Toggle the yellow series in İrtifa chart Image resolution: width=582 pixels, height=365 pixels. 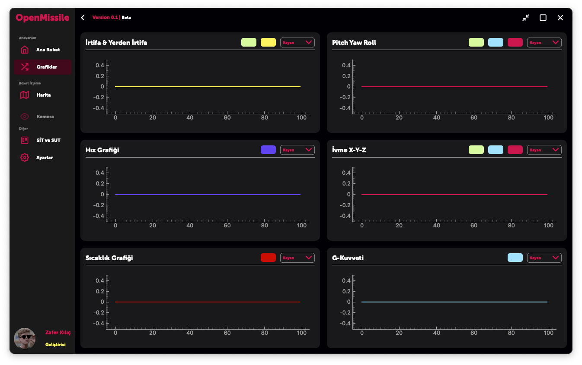point(268,42)
